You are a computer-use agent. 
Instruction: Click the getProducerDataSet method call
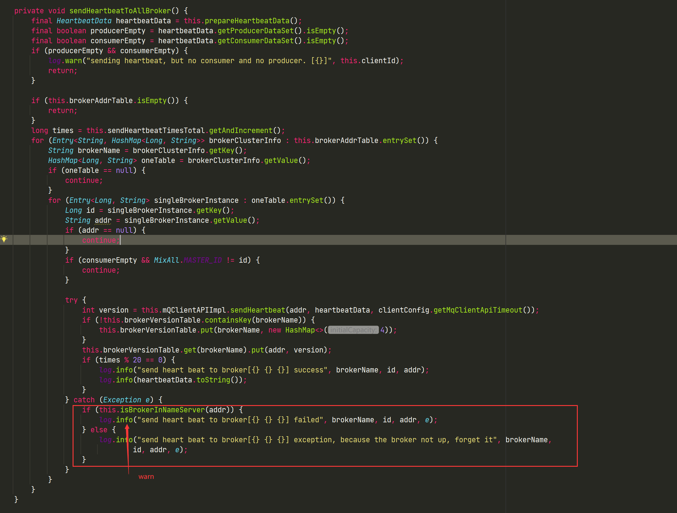[x=255, y=31]
